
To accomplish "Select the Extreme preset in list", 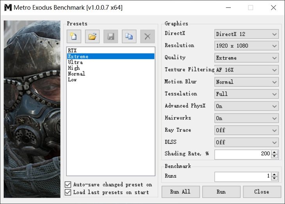I will 111,56.
